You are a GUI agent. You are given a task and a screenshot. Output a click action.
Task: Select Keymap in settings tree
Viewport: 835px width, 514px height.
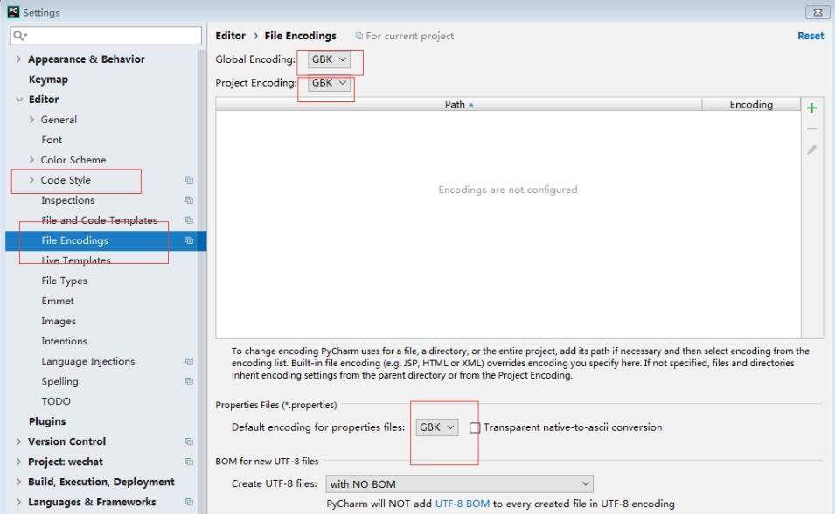coord(48,80)
